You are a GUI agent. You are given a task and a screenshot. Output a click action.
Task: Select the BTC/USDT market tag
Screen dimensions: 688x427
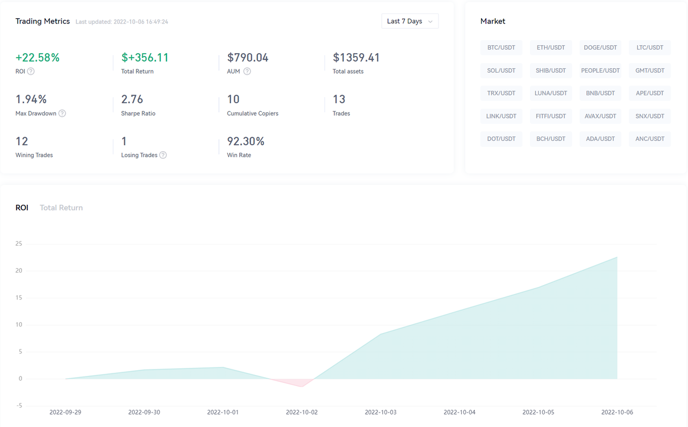pyautogui.click(x=501, y=47)
